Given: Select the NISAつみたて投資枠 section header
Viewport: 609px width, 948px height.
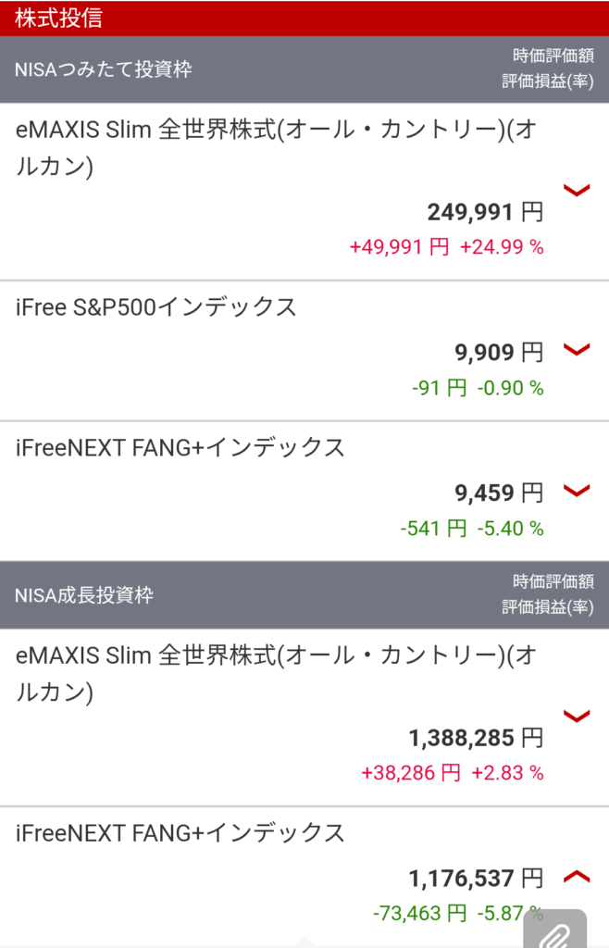Looking at the screenshot, I should [x=104, y=69].
